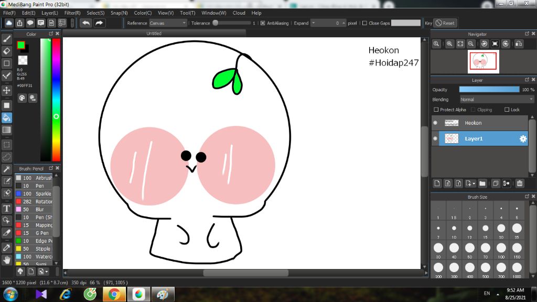The width and height of the screenshot is (537, 302).
Task: Open the Filter menu
Action: (72, 13)
